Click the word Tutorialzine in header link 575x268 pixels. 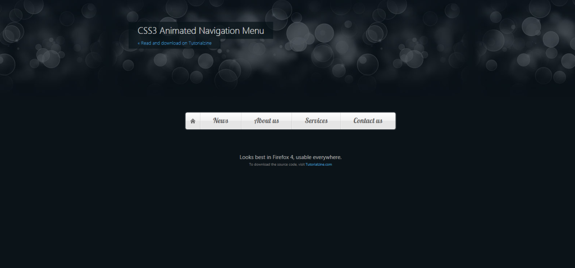pyautogui.click(x=200, y=43)
